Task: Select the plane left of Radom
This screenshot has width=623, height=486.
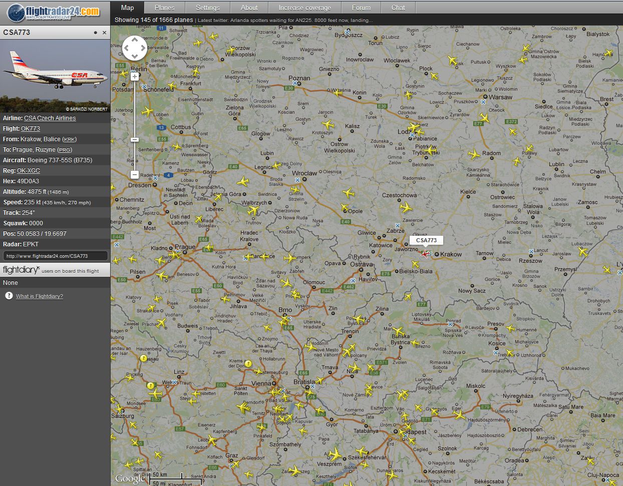Action: [474, 154]
